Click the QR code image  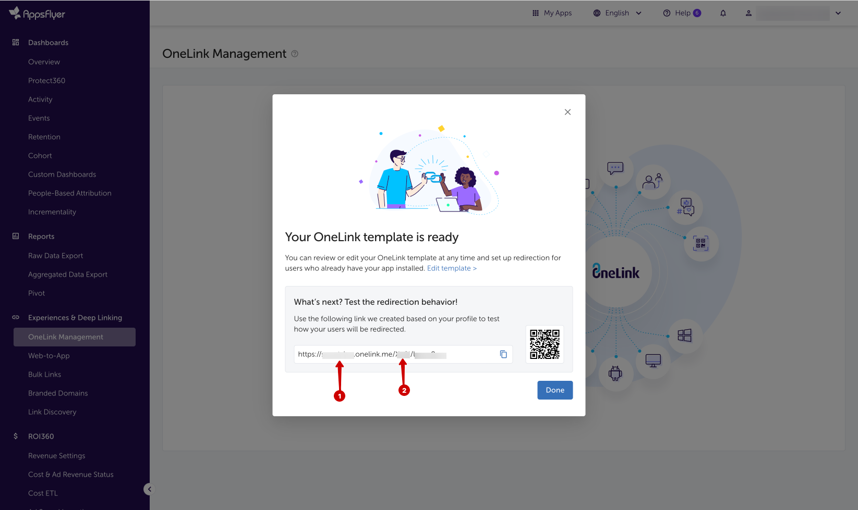[x=545, y=344]
